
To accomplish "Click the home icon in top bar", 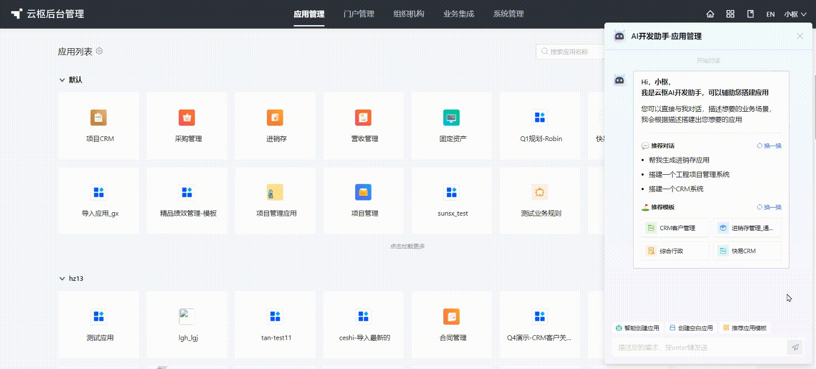I will coord(710,14).
